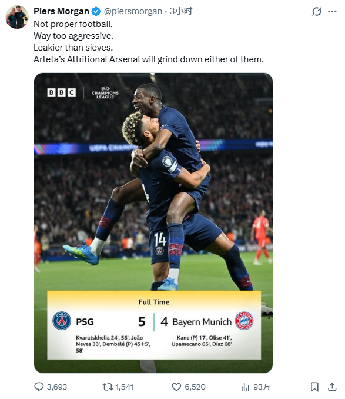Bookmark this post

tap(314, 387)
